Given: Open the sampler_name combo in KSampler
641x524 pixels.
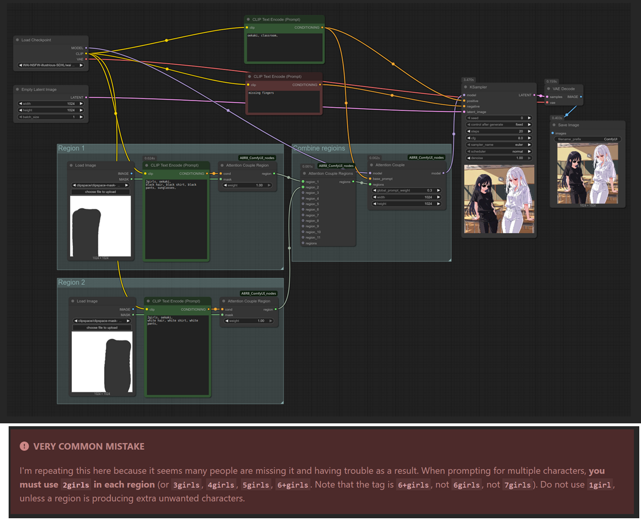Looking at the screenshot, I should point(499,145).
